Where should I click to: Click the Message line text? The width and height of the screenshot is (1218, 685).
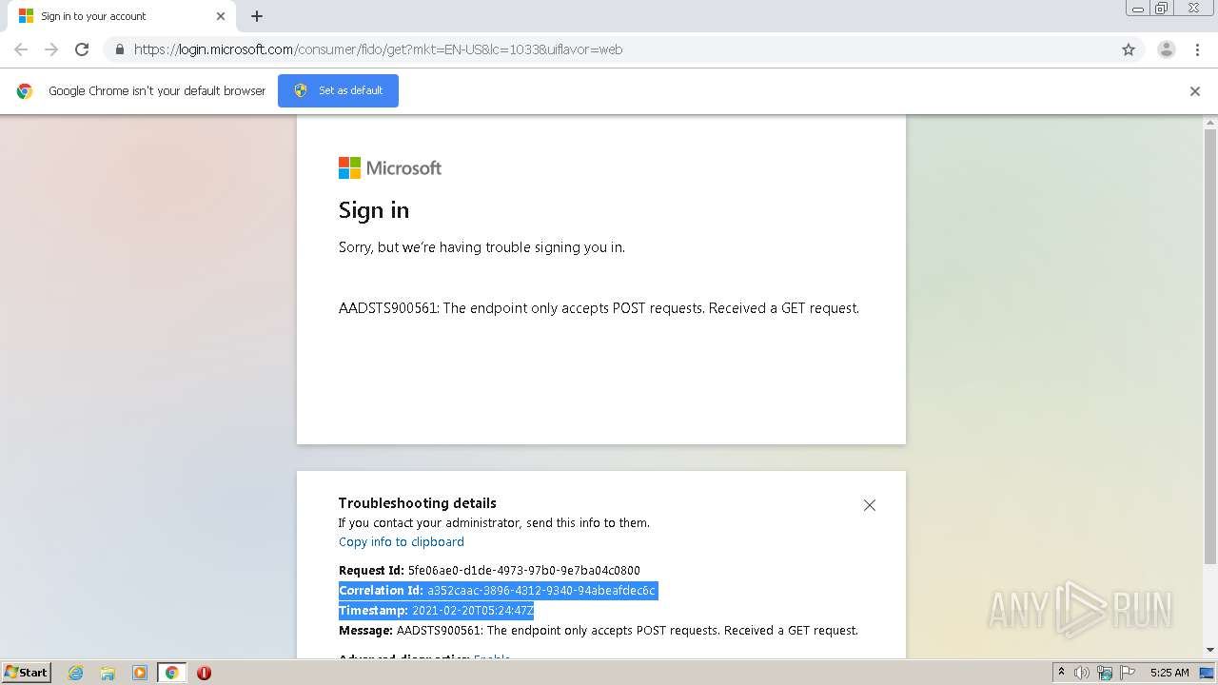(599, 631)
